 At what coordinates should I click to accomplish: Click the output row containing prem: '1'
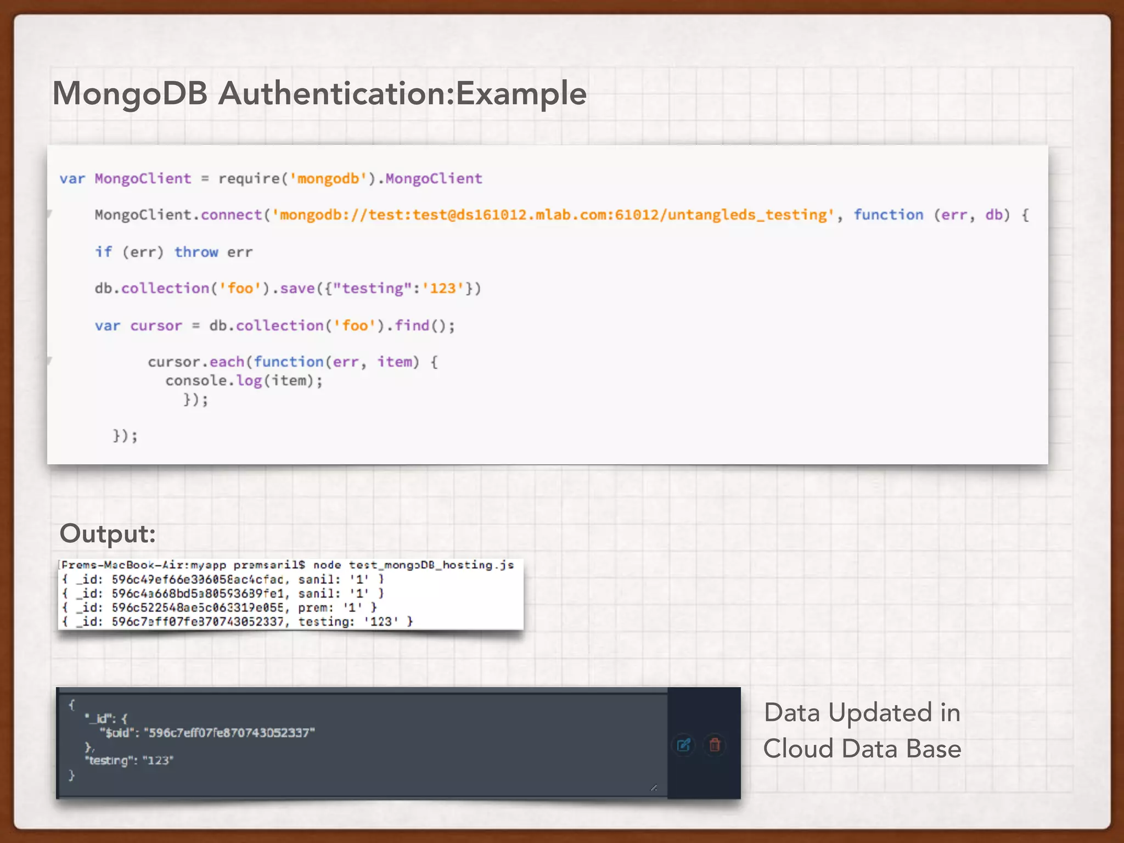(x=219, y=608)
